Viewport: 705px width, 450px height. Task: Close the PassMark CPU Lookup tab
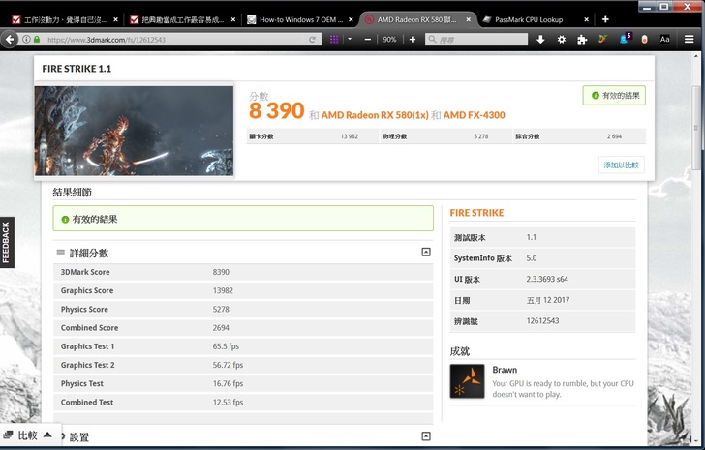[586, 19]
